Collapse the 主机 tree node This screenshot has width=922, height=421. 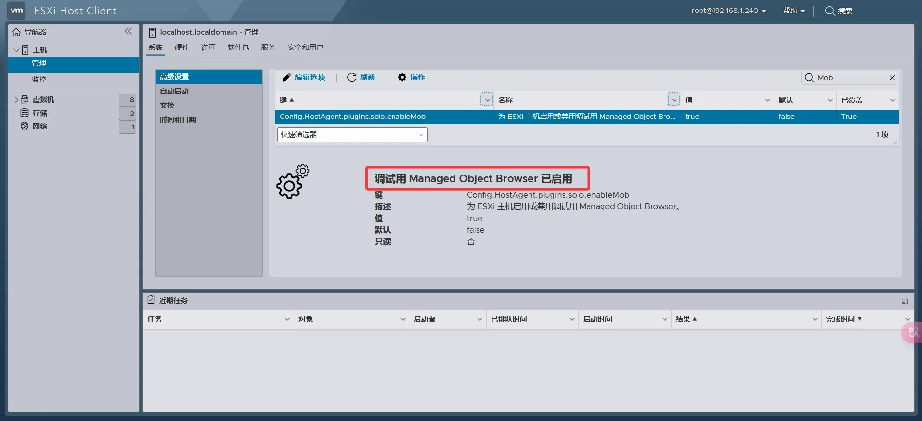16,50
